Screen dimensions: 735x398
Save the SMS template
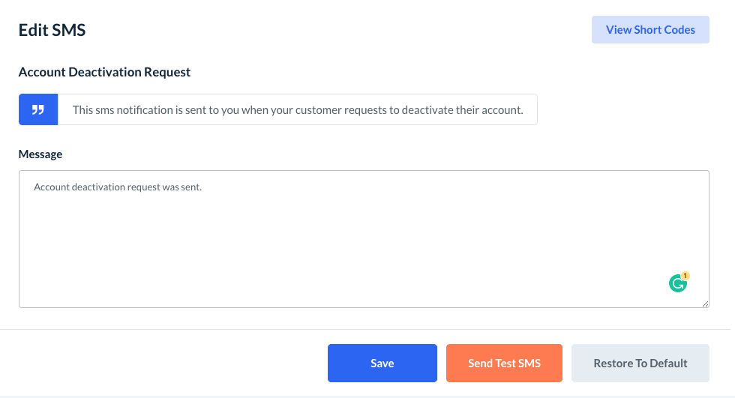tap(382, 364)
